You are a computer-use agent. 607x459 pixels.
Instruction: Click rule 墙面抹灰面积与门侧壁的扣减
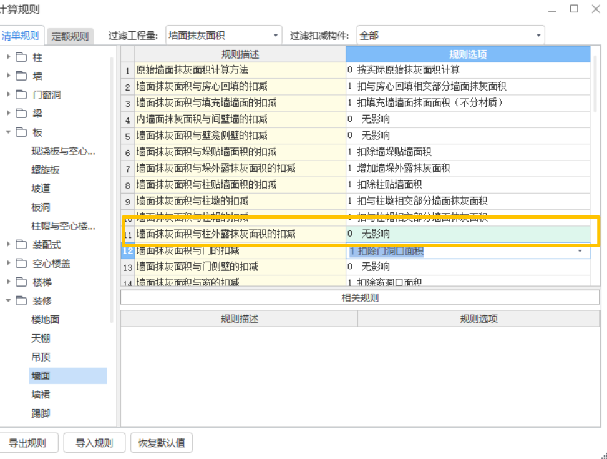coord(240,267)
